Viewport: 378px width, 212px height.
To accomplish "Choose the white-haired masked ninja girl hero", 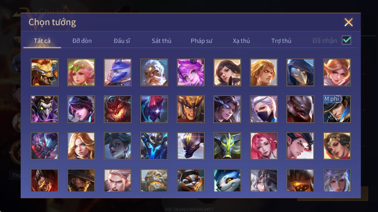I will click(264, 109).
